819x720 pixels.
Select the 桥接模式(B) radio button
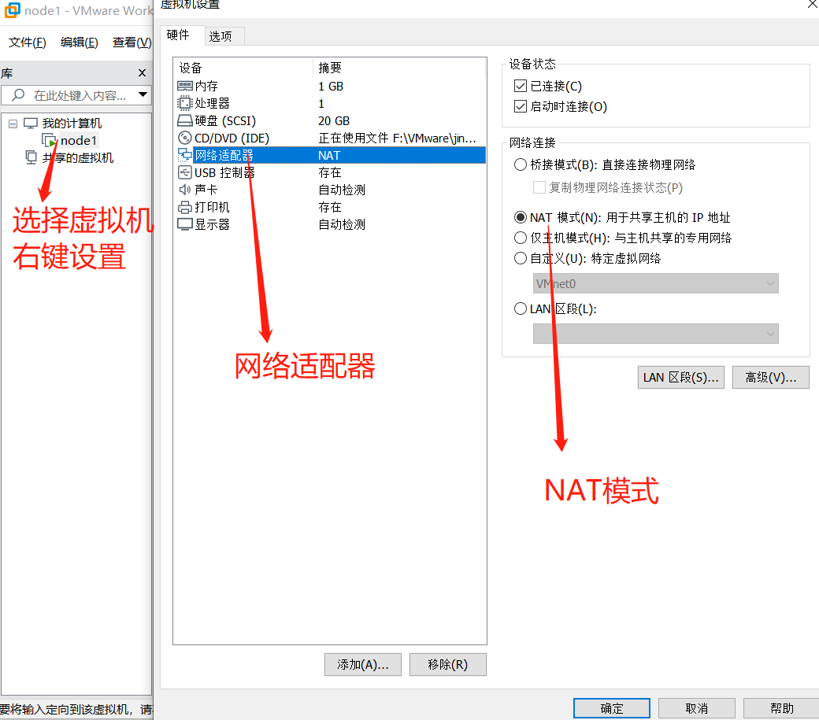521,164
